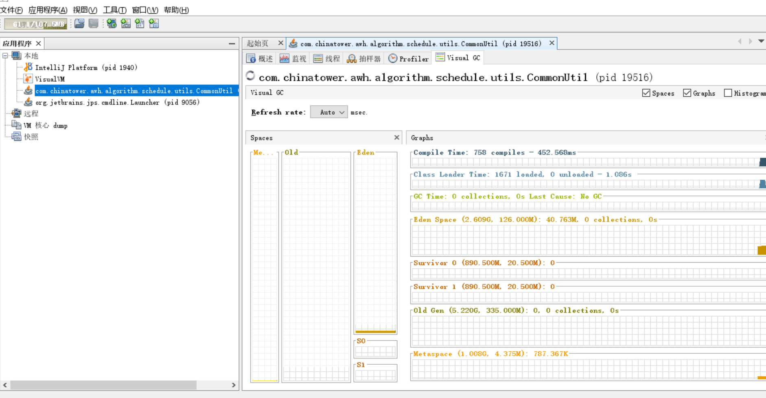Click the Save snapshot toolbar icon
The image size is (766, 398).
coord(93,24)
